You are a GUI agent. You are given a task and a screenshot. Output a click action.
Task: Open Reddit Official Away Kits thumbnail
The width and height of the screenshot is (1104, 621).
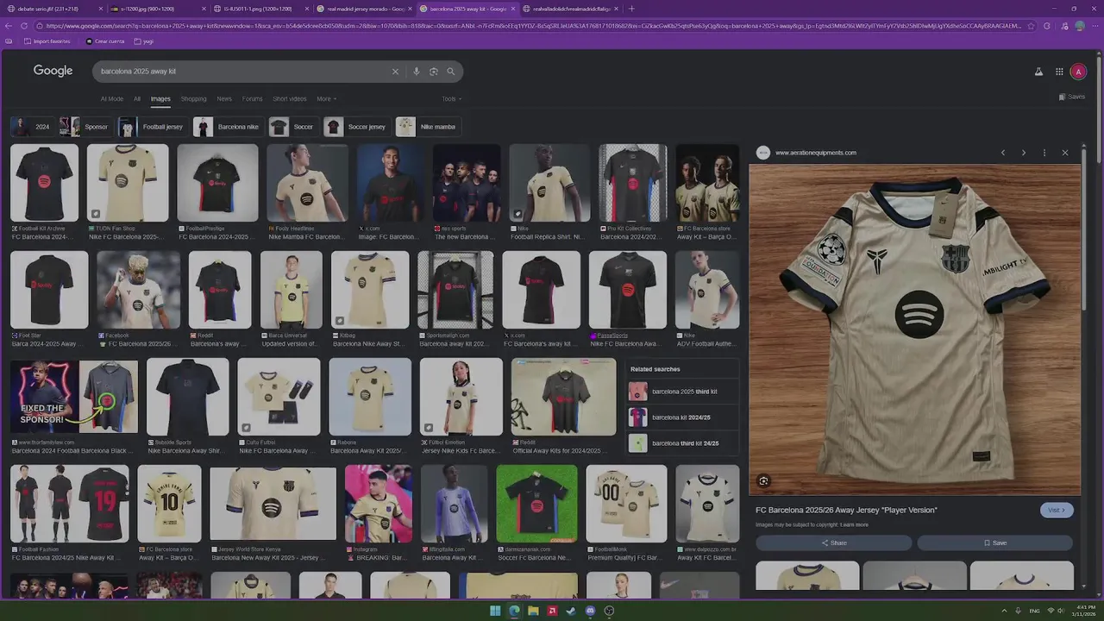click(564, 397)
